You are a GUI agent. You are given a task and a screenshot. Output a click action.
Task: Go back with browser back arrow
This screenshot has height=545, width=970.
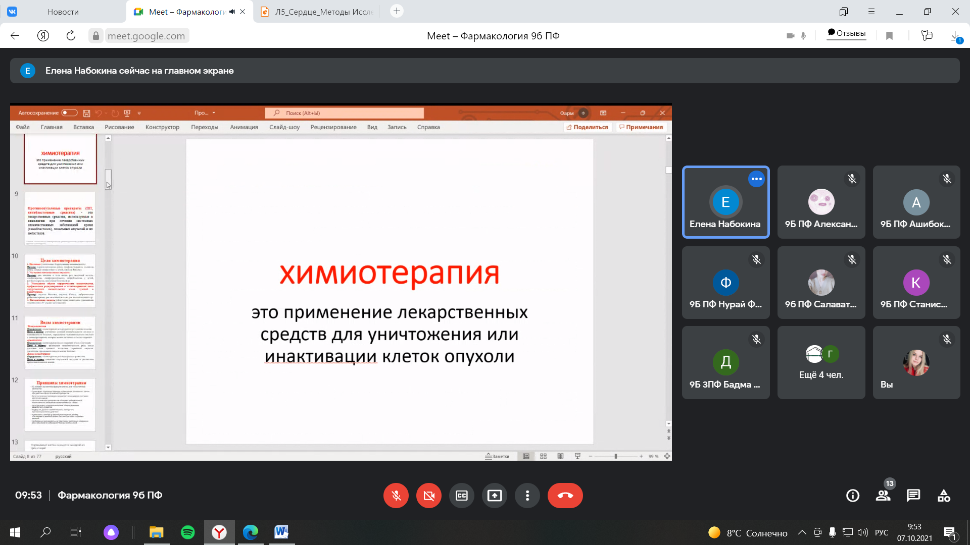(15, 35)
